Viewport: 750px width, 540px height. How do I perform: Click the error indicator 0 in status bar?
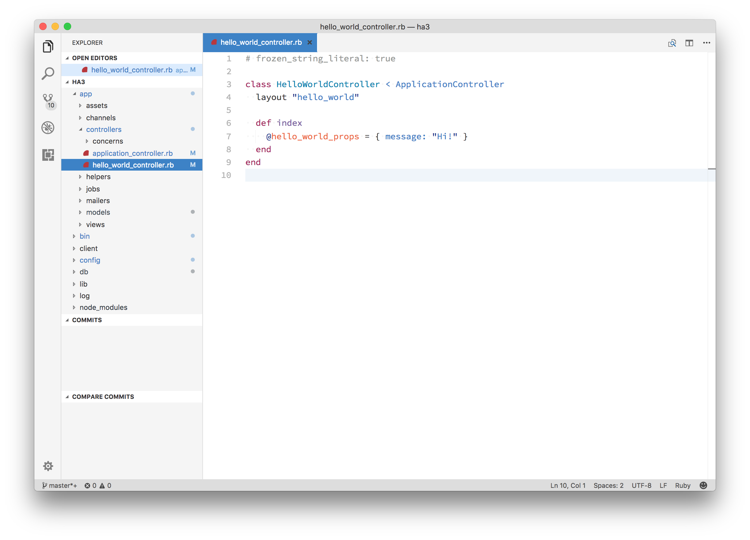[x=94, y=485]
